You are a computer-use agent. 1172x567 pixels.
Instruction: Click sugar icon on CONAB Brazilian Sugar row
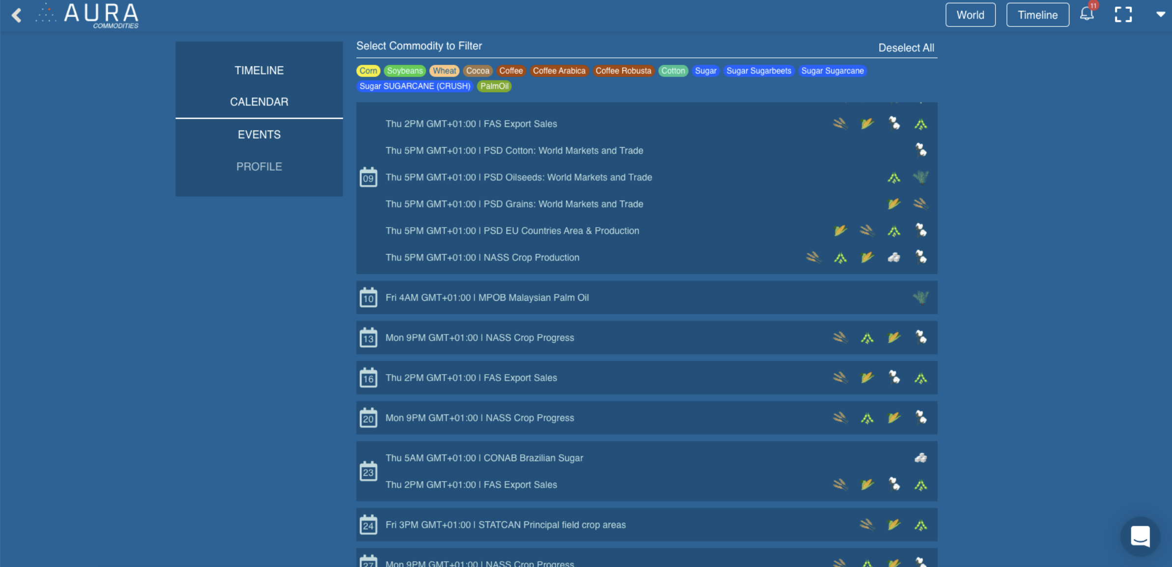[921, 458]
